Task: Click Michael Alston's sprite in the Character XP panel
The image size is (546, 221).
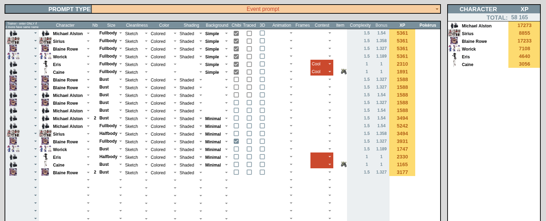Action: 454,25
